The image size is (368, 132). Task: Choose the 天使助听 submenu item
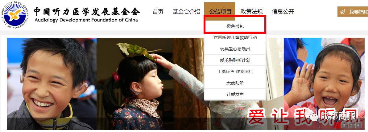point(235,83)
